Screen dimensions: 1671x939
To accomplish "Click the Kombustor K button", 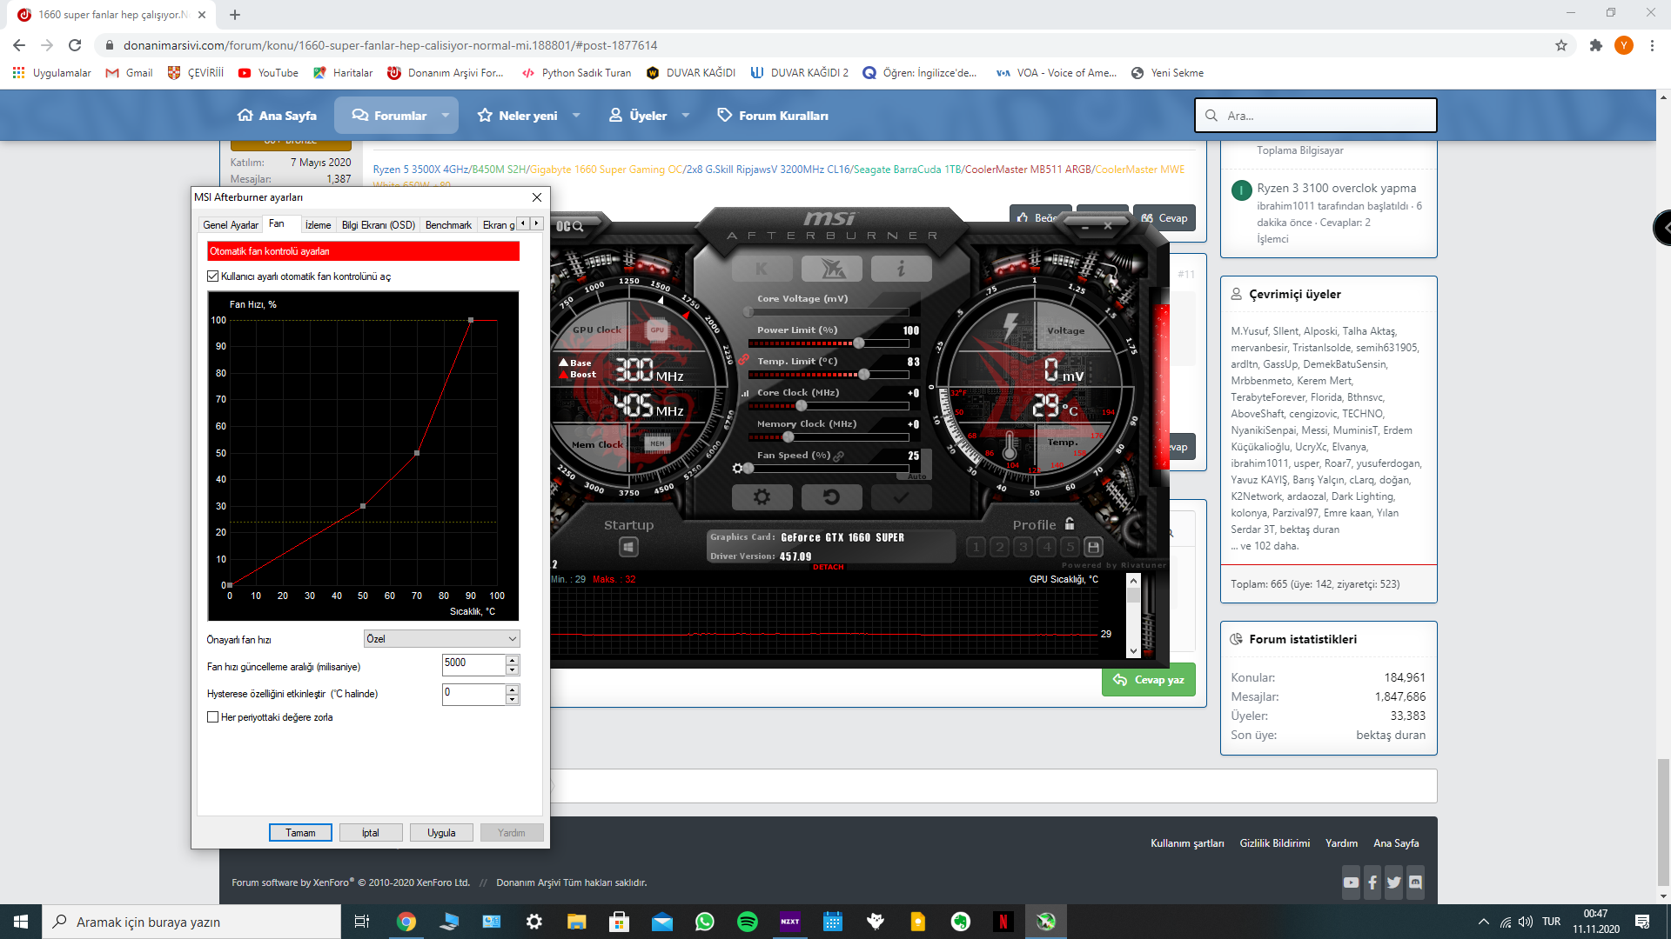I will (762, 270).
